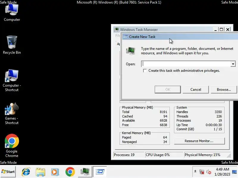The height and width of the screenshot is (178, 238).
Task: Open Windows Media Player on taskbar
Action: (x=55, y=172)
